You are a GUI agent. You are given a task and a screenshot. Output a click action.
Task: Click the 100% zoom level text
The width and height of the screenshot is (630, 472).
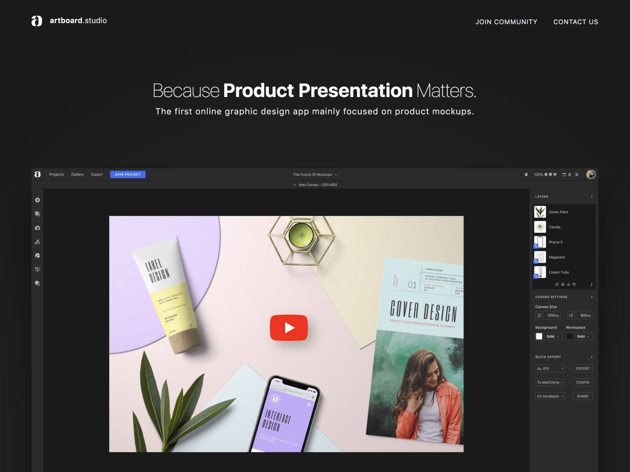tap(538, 175)
